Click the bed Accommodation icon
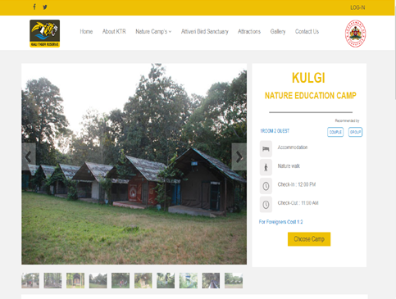 [266, 149]
